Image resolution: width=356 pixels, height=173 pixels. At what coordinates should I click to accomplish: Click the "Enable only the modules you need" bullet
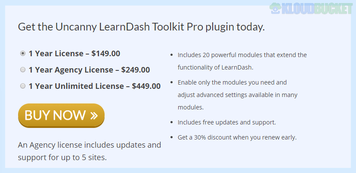[232, 82]
